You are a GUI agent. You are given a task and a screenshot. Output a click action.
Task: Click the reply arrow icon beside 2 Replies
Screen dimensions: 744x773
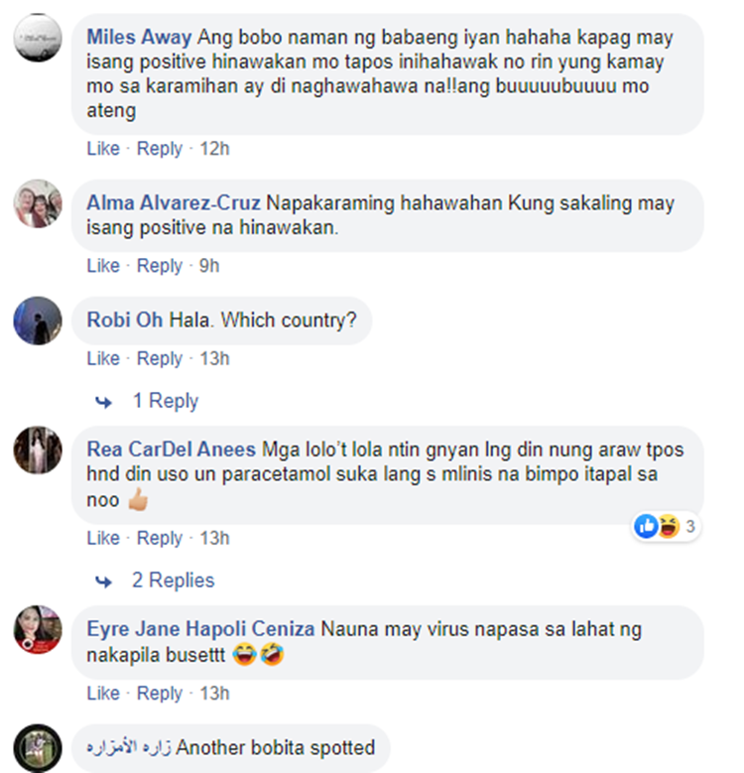click(x=103, y=581)
